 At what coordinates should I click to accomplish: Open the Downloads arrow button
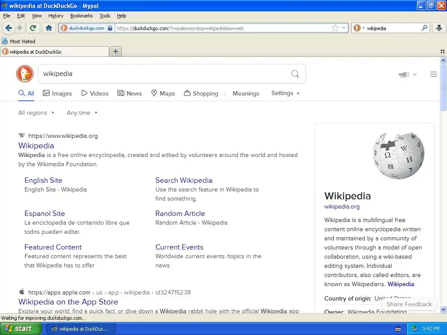point(439,28)
